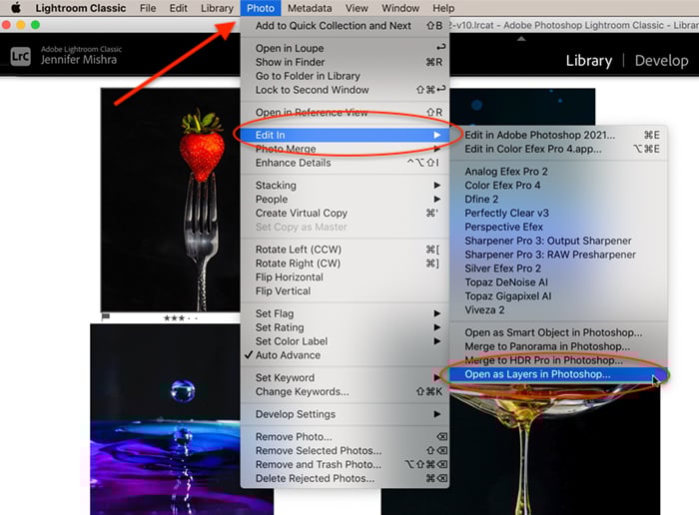Expand the Edit In submenu
The height and width of the screenshot is (515, 699).
coord(345,135)
